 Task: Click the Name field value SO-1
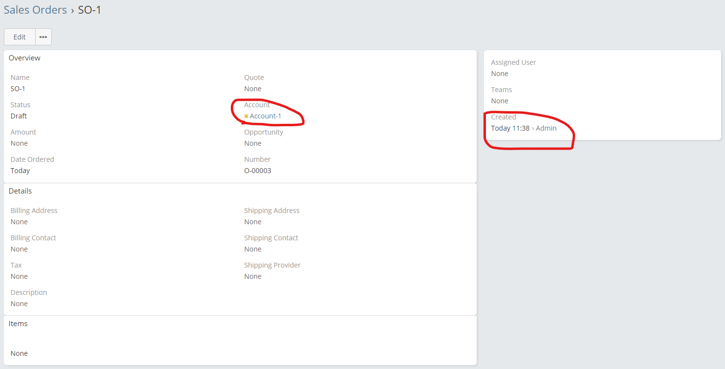coord(18,89)
